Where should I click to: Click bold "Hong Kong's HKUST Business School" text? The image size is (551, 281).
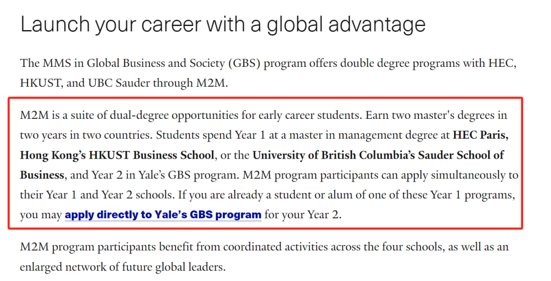117,155
